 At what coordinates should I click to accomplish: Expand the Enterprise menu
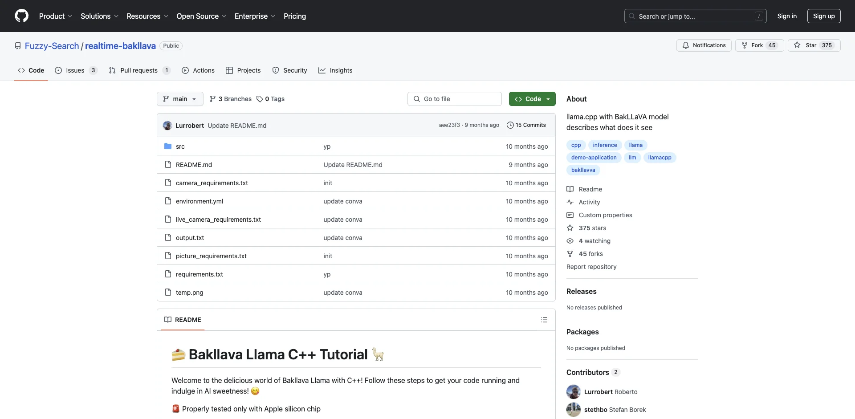click(x=255, y=16)
